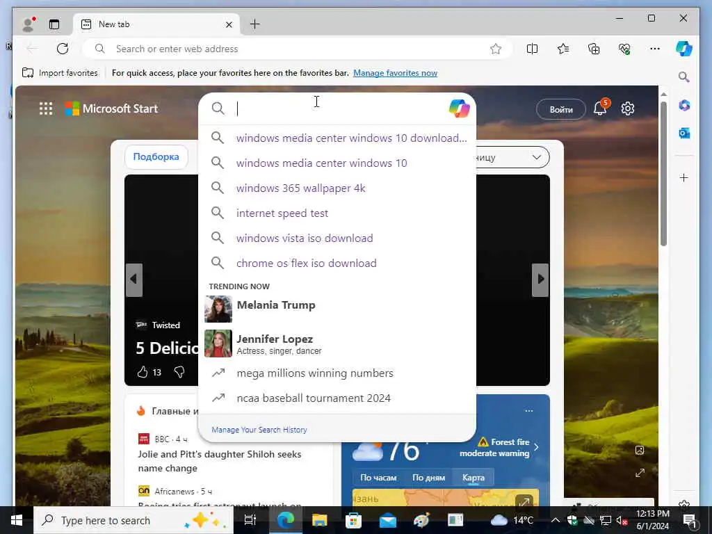Select suggestion chrome os flex iso download
Image resolution: width=712 pixels, height=534 pixels.
(x=337, y=263)
